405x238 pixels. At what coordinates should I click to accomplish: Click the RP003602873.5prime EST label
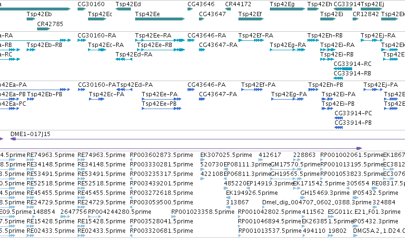[x=161, y=155]
